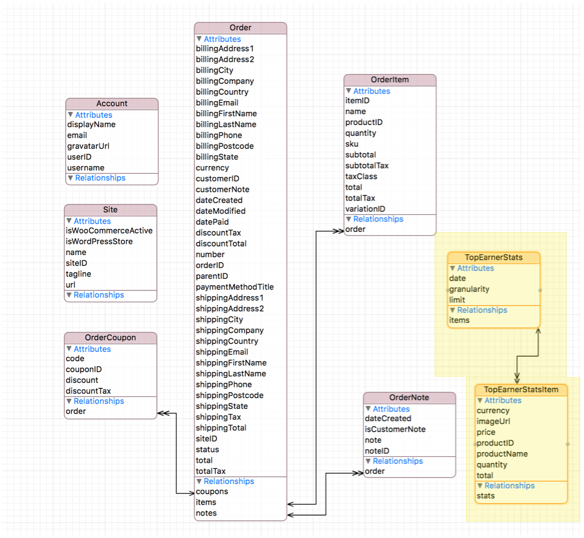Collapse Relationships triangle in OrderCoupon entity

[x=69, y=401]
